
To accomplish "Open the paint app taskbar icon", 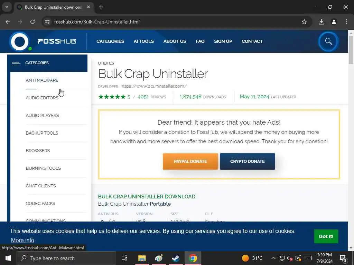I will (x=159, y=258).
